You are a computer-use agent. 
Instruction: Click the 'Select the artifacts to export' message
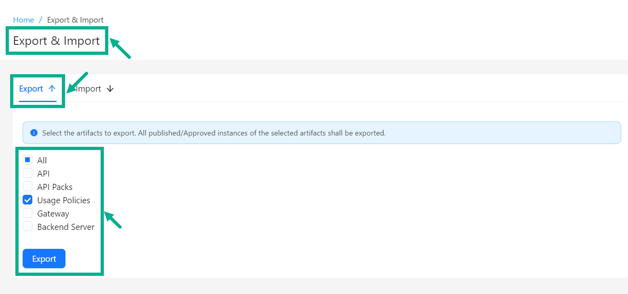click(214, 133)
